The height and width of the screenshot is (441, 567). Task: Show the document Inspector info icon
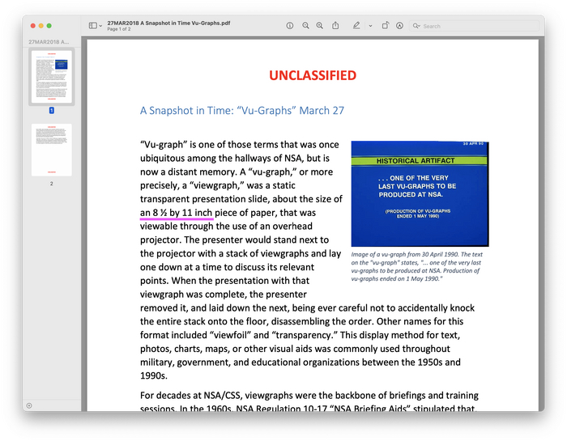290,26
